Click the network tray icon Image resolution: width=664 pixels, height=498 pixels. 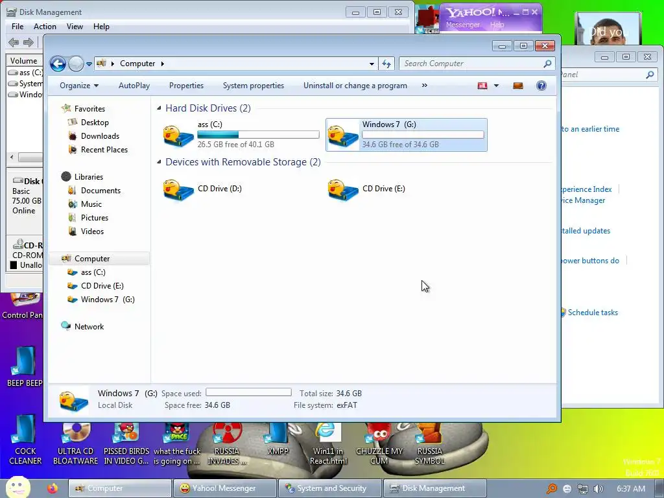583,489
